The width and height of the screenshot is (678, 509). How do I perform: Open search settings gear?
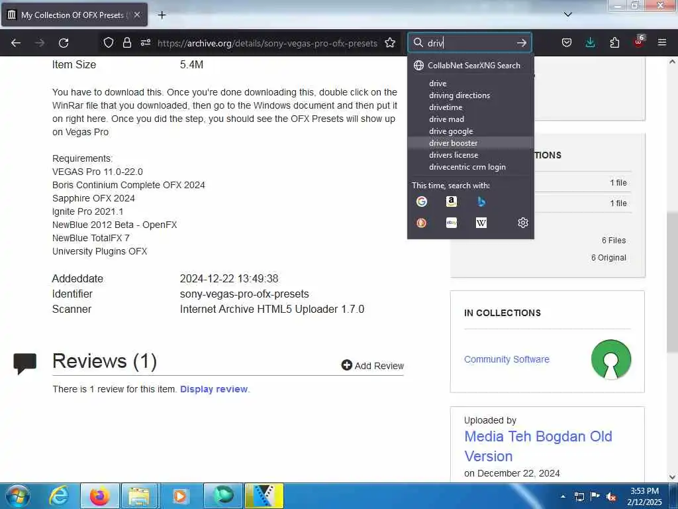523,223
